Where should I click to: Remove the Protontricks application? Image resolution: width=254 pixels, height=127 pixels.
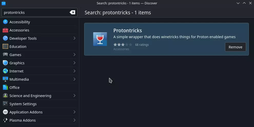coord(235,47)
